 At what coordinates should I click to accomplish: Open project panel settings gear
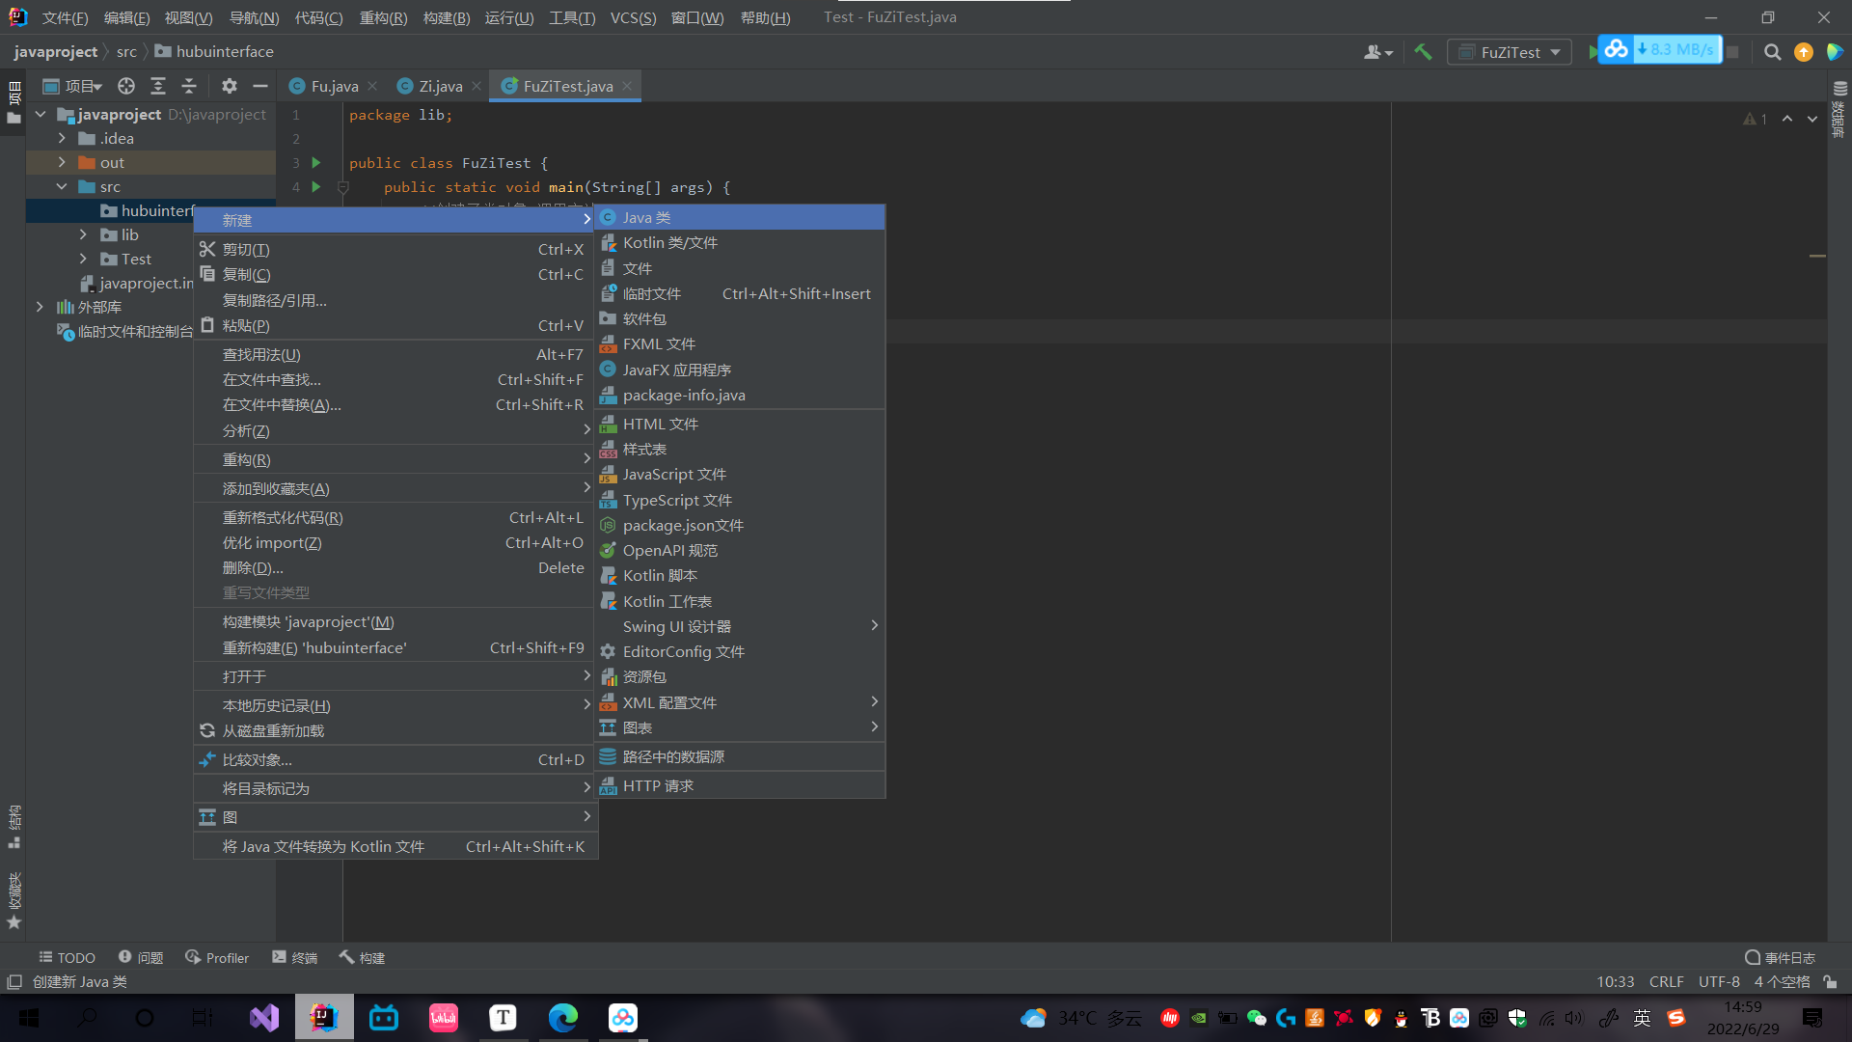pyautogui.click(x=229, y=86)
